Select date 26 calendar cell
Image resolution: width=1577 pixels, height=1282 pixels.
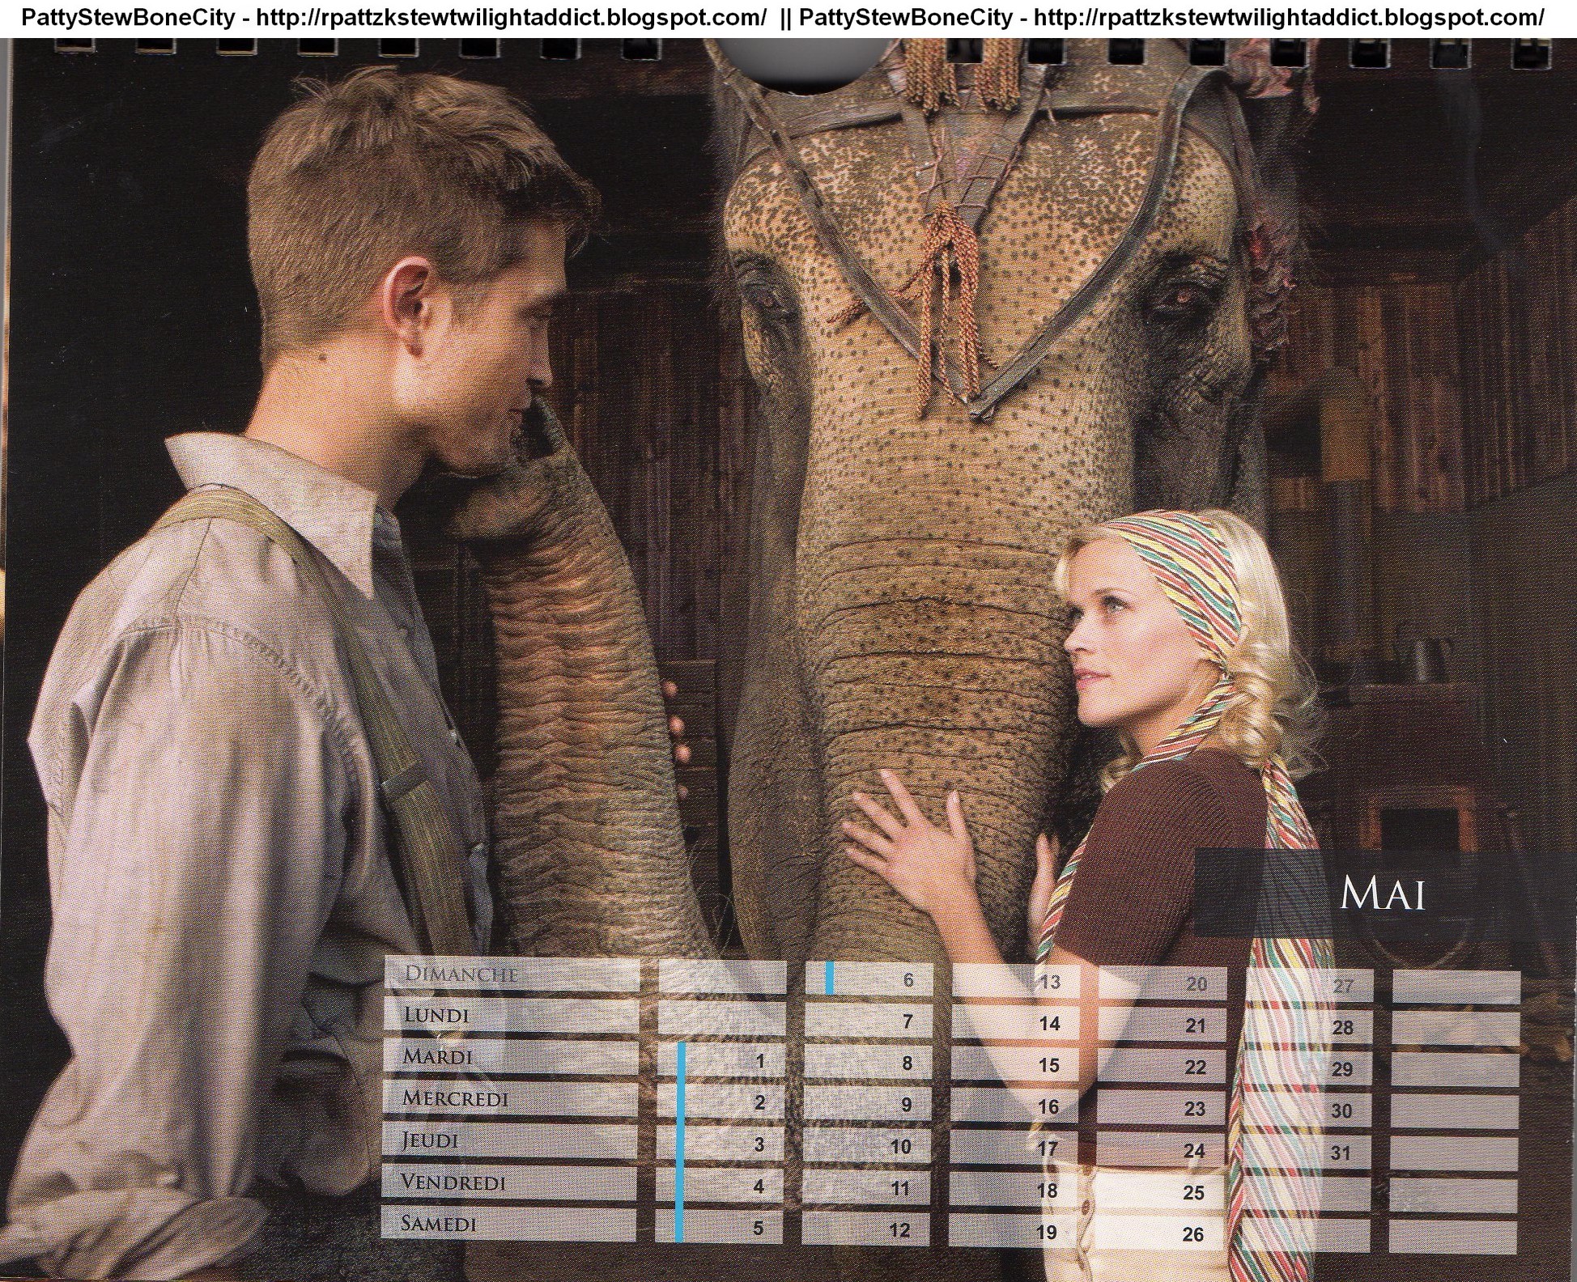tap(1193, 1234)
